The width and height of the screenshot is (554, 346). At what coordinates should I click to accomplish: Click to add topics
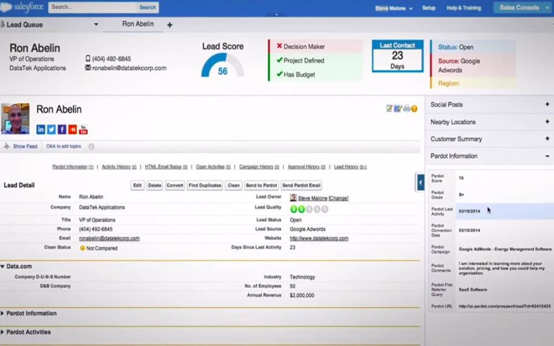(x=63, y=146)
